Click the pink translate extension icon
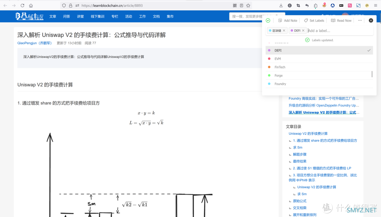381x217 pixels. click(x=350, y=5)
